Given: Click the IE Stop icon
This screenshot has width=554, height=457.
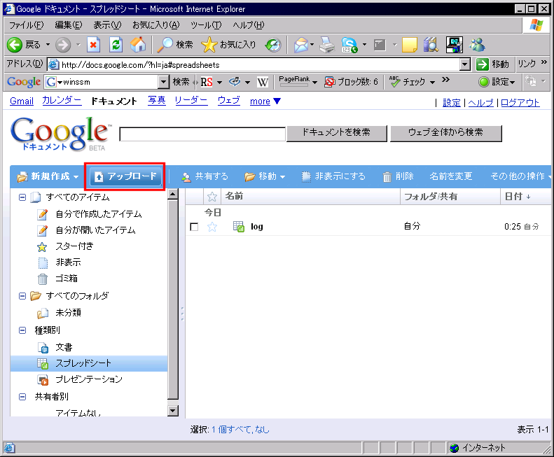Looking at the screenshot, I should point(94,45).
